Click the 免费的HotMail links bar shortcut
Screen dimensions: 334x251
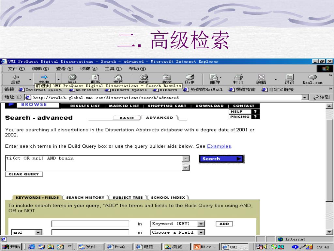coord(203,90)
